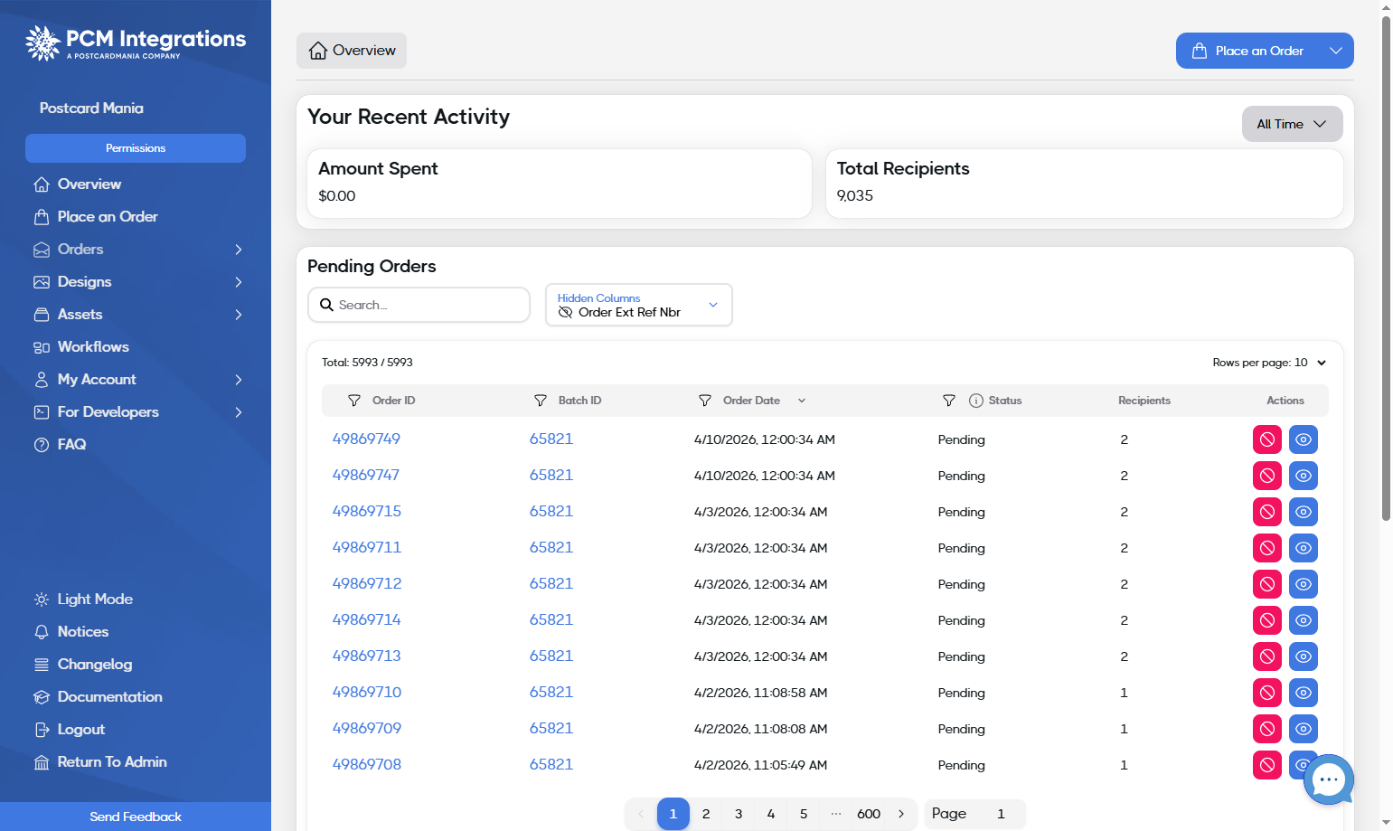Click the Permissions button
Viewport: 1393px width, 831px height.
(136, 148)
